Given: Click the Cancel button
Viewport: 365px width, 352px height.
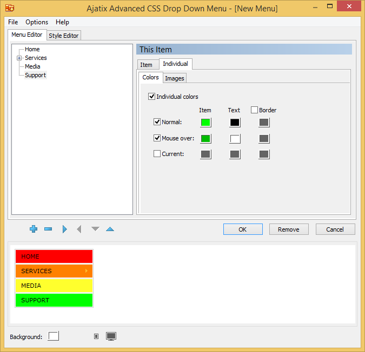Looking at the screenshot, I should (x=335, y=229).
